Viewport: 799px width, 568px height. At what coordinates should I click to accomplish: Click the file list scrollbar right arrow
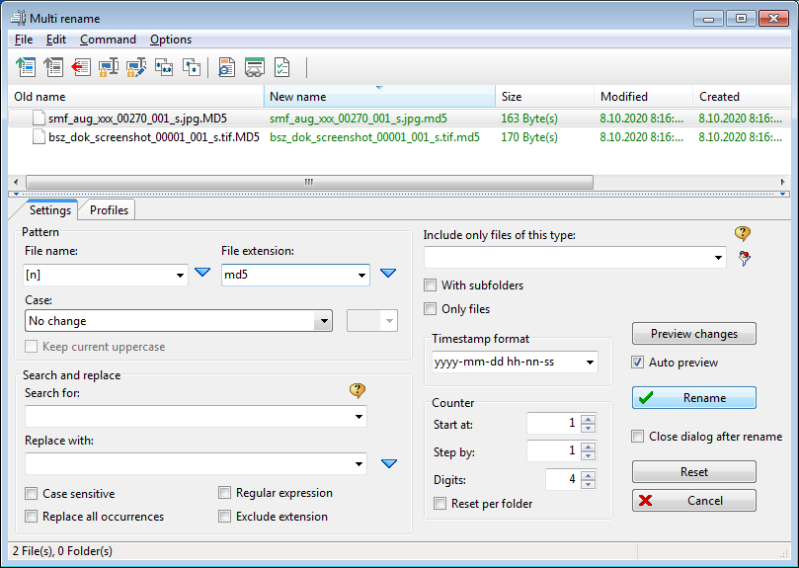click(x=782, y=182)
